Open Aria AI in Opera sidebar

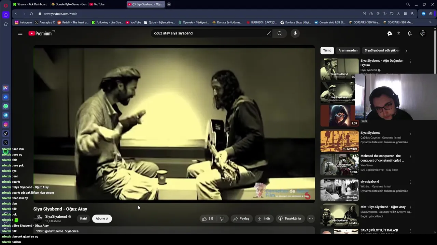coord(5,88)
